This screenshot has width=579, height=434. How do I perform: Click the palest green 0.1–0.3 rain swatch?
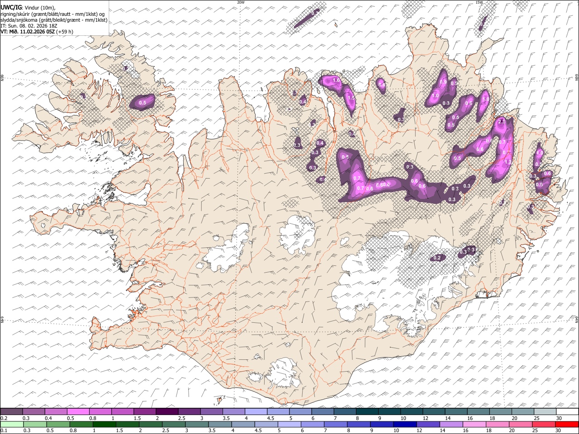click(12, 424)
